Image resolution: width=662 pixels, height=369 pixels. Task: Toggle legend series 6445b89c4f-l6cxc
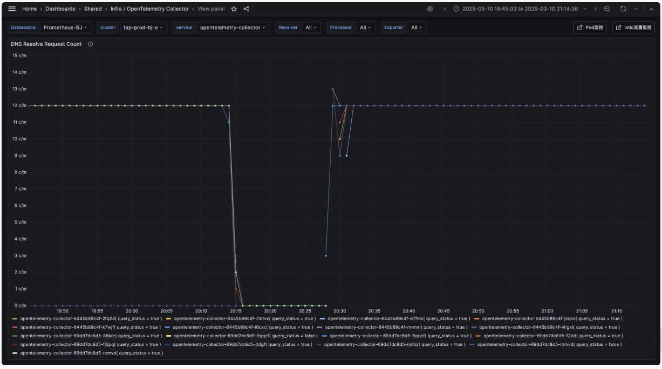click(243, 328)
